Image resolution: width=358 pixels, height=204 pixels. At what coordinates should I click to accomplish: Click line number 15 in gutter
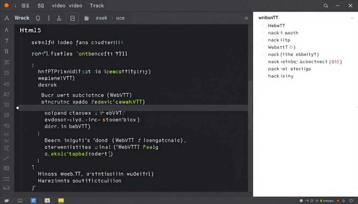[7, 73]
